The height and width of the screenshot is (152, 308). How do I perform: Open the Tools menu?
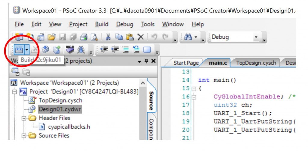(147, 24)
